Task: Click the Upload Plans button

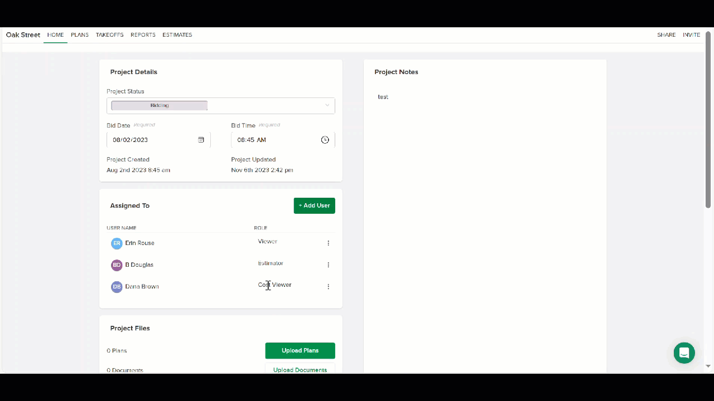Action: pos(300,350)
